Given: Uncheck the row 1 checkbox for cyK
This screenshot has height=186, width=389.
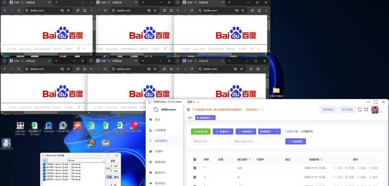Looking at the screenshot, I should tap(195, 168).
